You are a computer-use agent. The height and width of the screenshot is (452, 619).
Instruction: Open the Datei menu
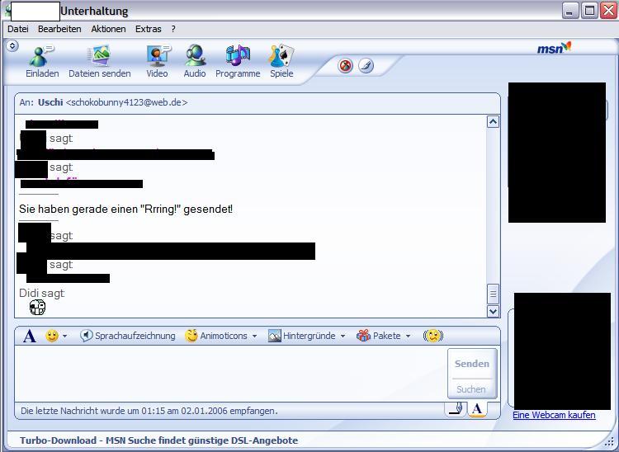[18, 29]
